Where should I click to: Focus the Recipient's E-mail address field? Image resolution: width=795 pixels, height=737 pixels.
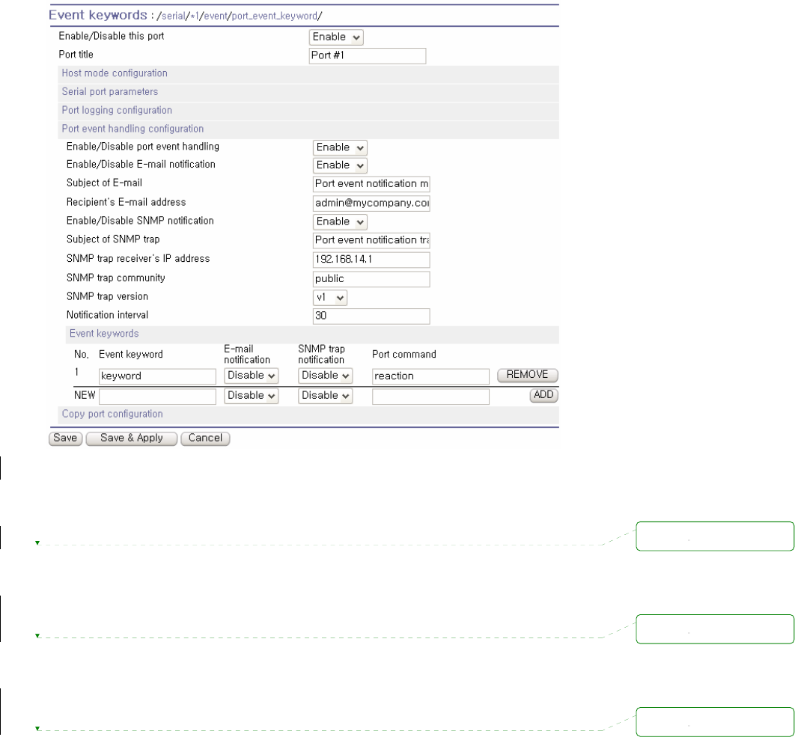(371, 204)
